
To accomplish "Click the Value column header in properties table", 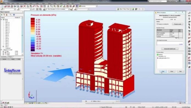I will pos(13,59).
